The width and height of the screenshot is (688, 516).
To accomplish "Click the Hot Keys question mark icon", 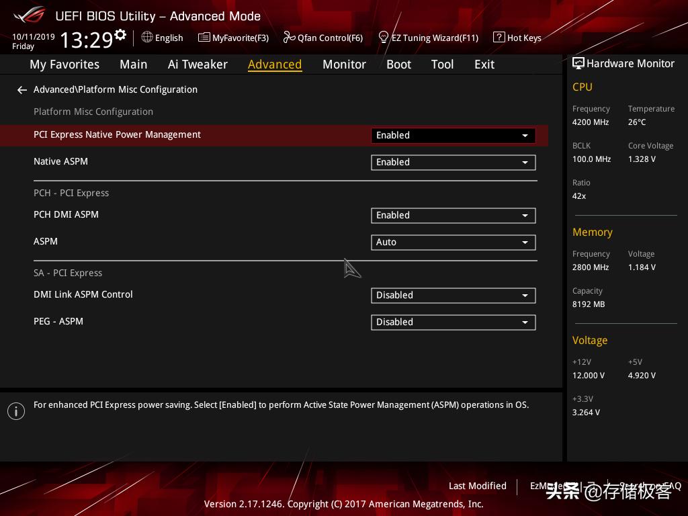I will point(499,38).
